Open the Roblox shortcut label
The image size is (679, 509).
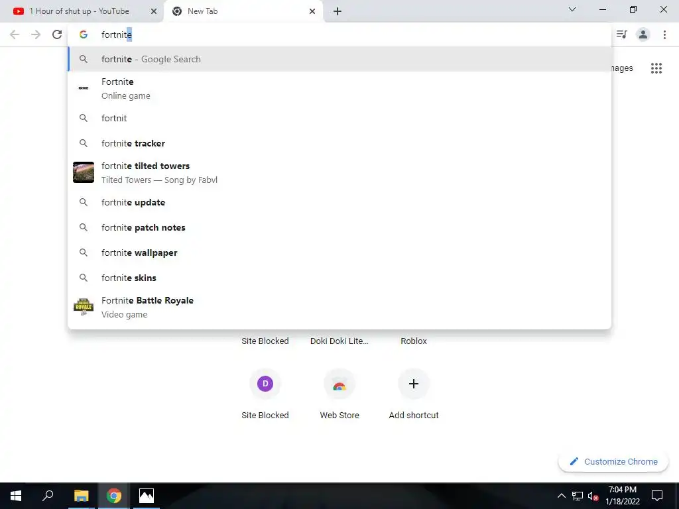(414, 341)
